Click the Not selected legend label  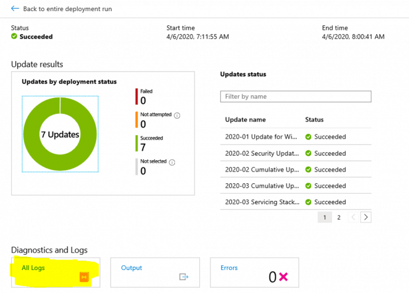153,161
